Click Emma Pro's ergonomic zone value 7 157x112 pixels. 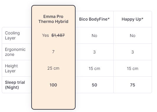(x=53, y=52)
